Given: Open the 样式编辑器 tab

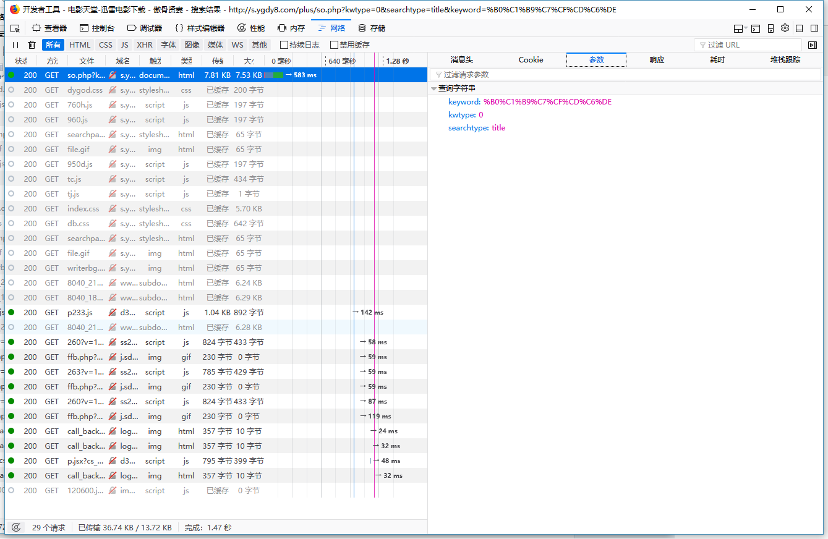Looking at the screenshot, I should 200,28.
